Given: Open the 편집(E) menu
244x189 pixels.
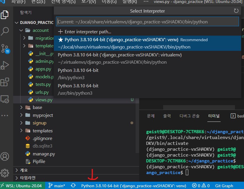Looking at the screenshot, I should pyautogui.click(x=38, y=2).
